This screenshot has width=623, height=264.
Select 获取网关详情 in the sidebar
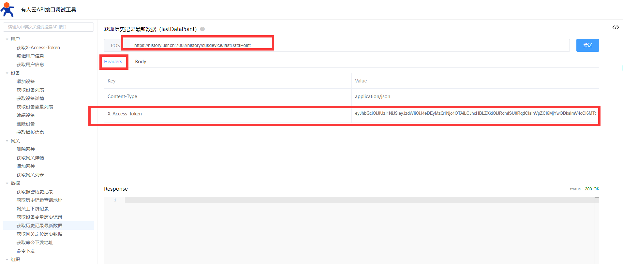[30, 158]
